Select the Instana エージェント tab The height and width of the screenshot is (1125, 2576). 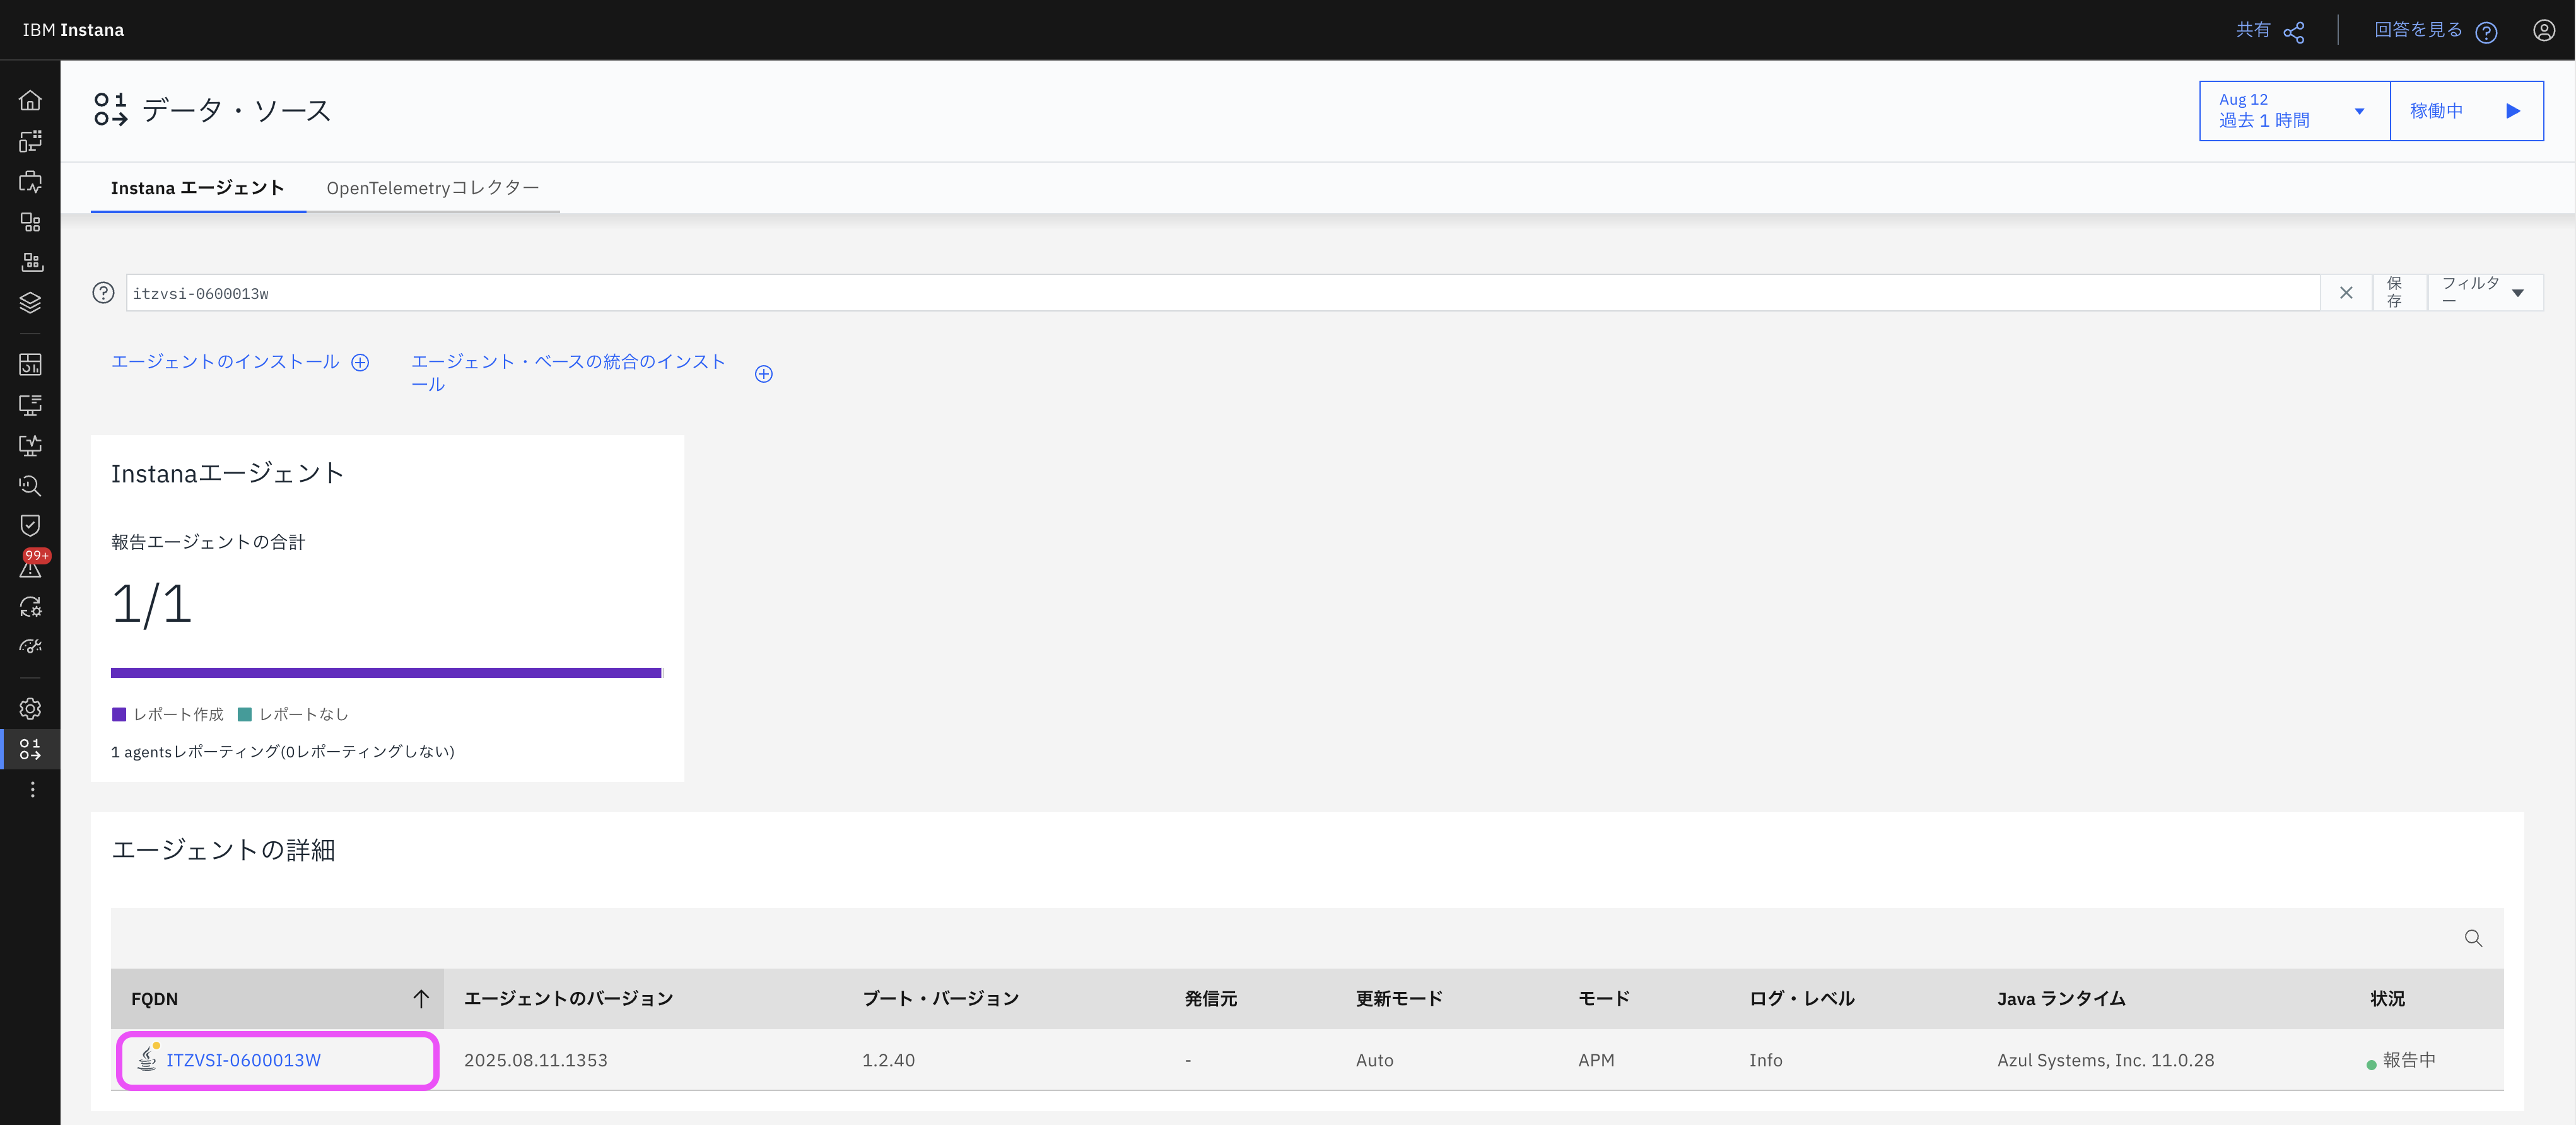tap(197, 188)
